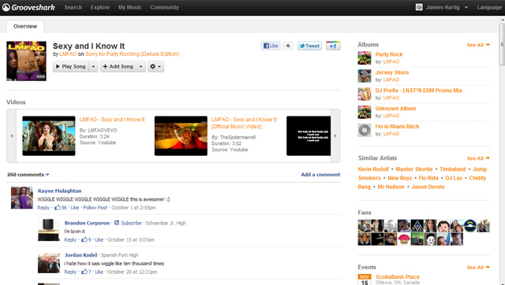Image resolution: width=505 pixels, height=285 pixels.
Task: Open the black lyrics video thumbnail
Action: point(309,136)
